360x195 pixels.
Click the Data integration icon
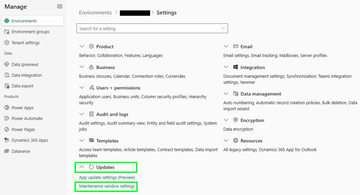tap(7, 75)
